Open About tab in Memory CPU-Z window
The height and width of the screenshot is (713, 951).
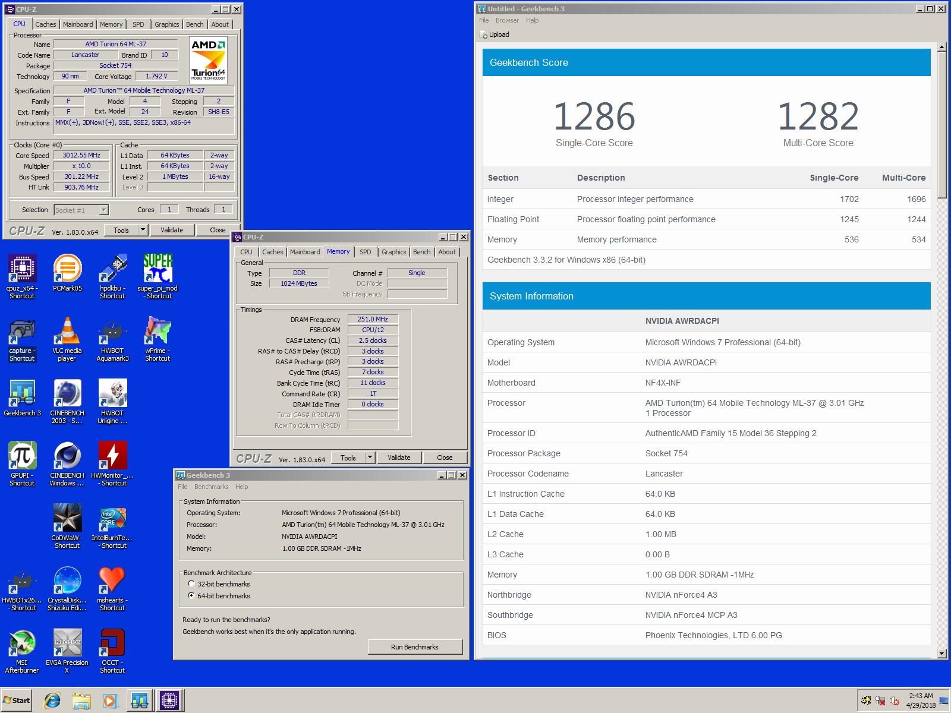coord(447,252)
